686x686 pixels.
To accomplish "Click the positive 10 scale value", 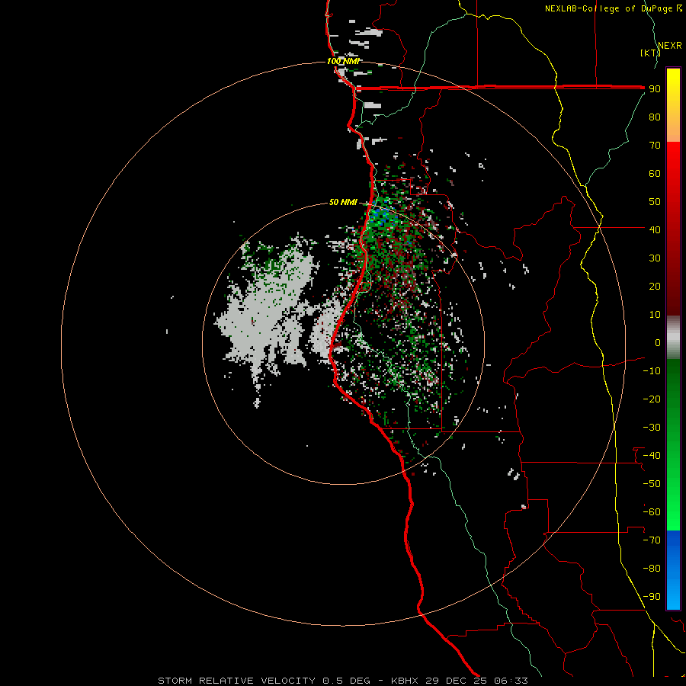I will click(655, 315).
